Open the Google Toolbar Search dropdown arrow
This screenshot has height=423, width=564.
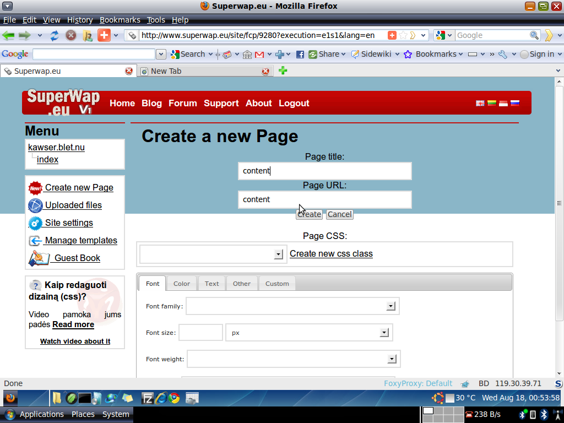(x=211, y=55)
